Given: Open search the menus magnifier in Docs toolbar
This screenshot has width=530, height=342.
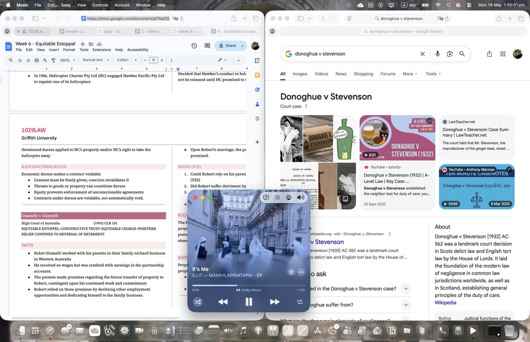Looking at the screenshot, I should [11, 60].
